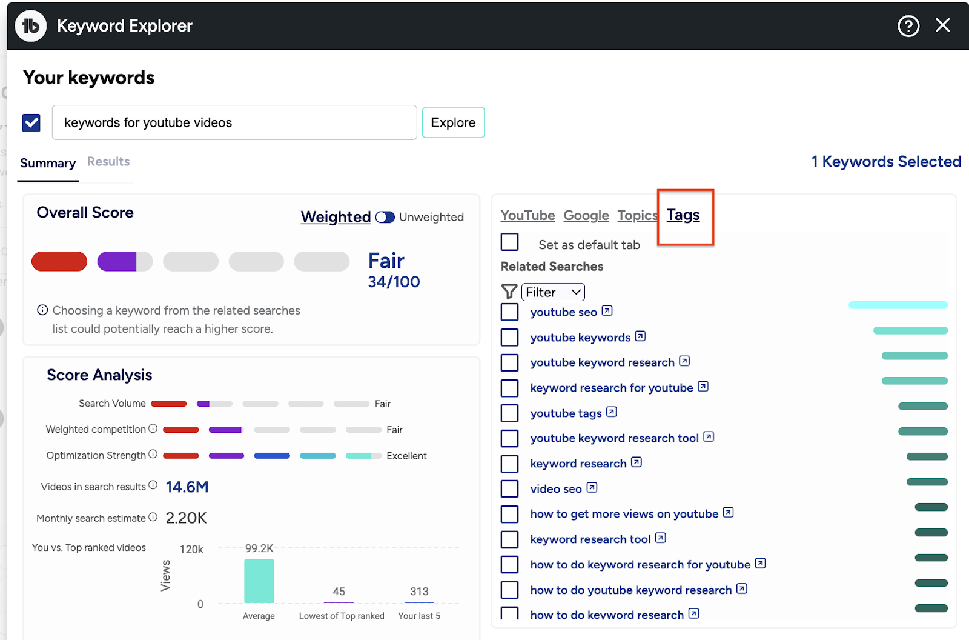
Task: Open external link icon beside keyword research for youtube
Action: (703, 387)
